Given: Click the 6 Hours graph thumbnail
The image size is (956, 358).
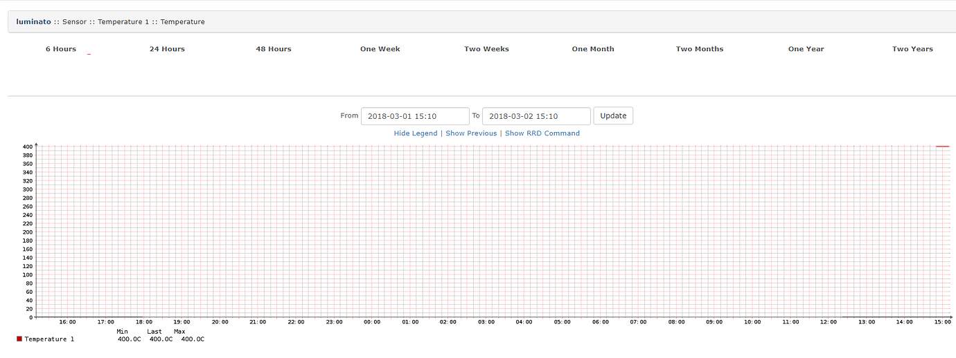Looking at the screenshot, I should [89, 54].
